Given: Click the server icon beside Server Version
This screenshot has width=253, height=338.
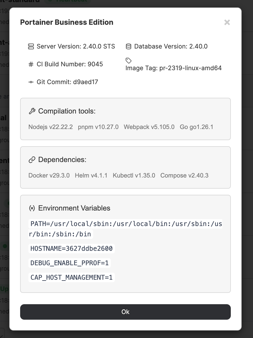Looking at the screenshot, I should pyautogui.click(x=31, y=46).
